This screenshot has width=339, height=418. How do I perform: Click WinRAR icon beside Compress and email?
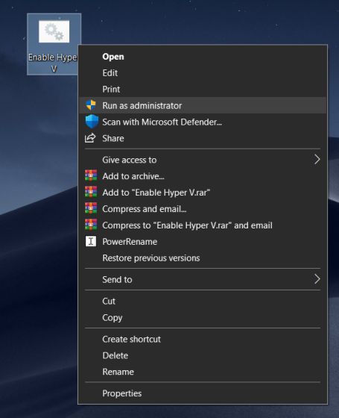pos(91,208)
